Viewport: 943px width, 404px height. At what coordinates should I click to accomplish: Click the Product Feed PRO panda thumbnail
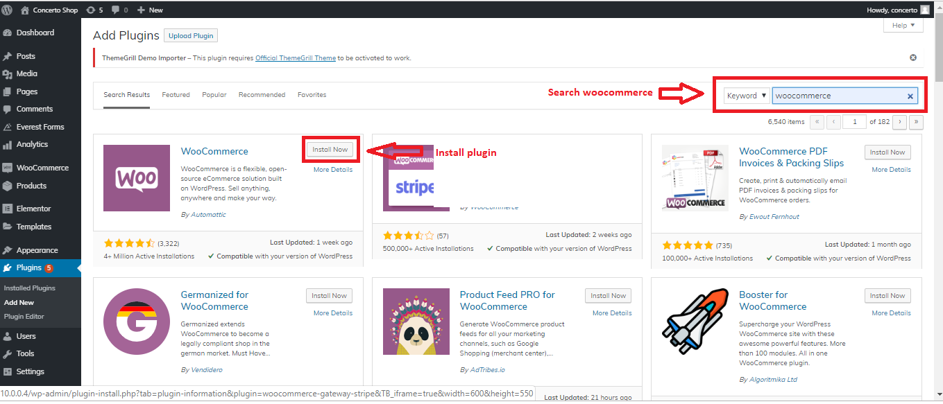(x=416, y=322)
